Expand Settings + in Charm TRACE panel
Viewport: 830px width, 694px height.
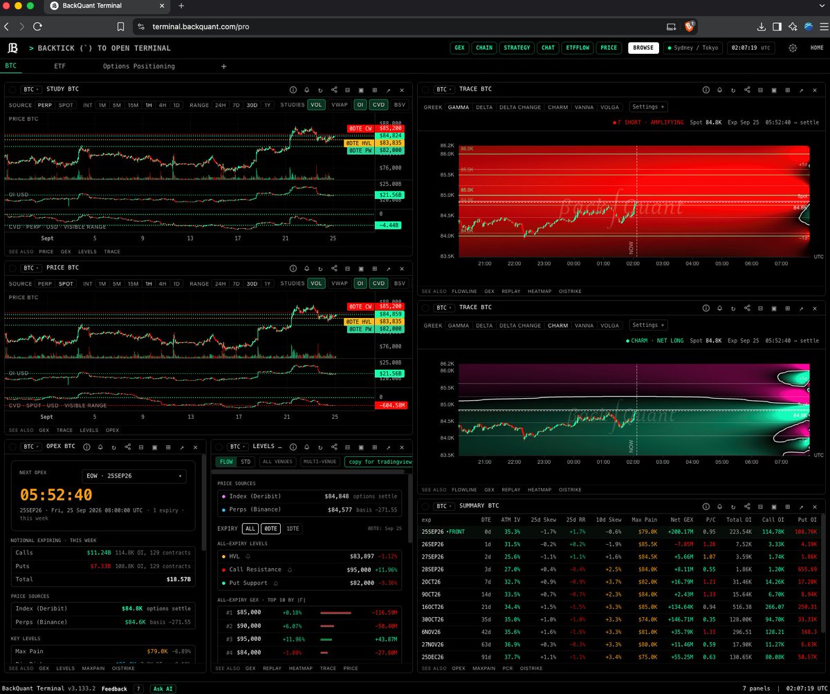(648, 325)
